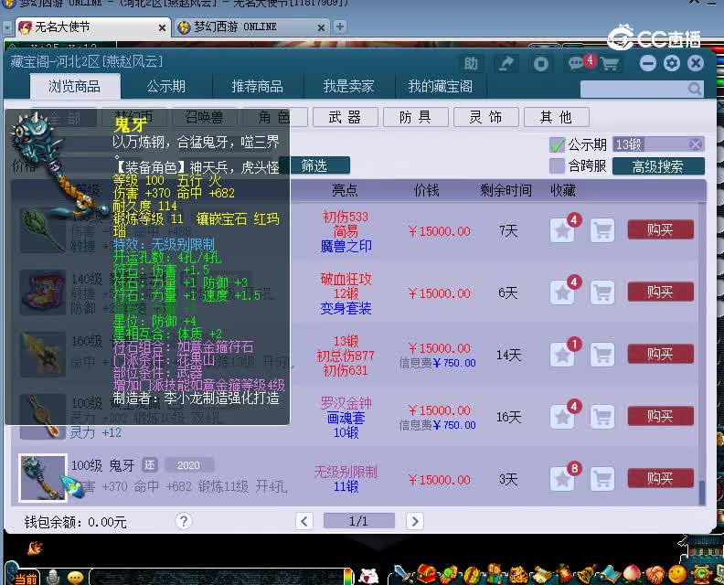Go to the previous results page
724x585 pixels.
click(304, 521)
